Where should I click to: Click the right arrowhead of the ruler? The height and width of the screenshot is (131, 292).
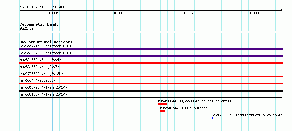pos(282,10)
